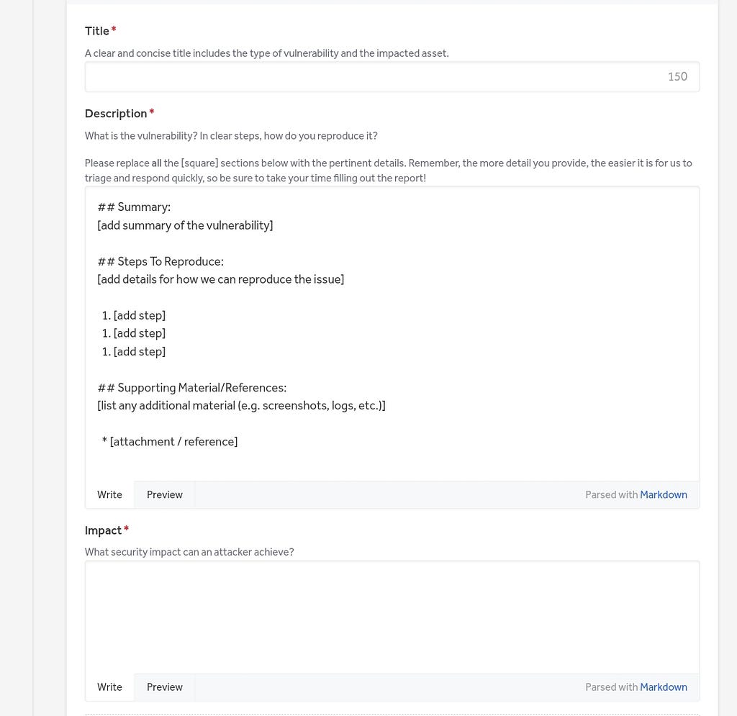
Task: Click the Title input field
Action: pyautogui.click(x=392, y=76)
